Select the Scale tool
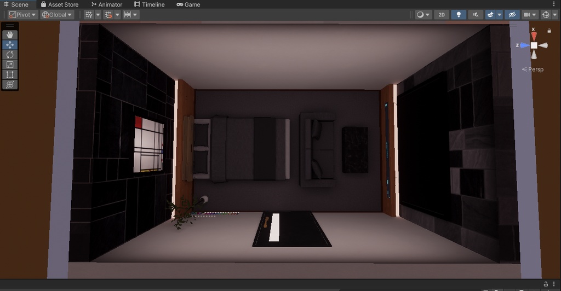Viewport: 561px width, 291px height. (x=10, y=65)
